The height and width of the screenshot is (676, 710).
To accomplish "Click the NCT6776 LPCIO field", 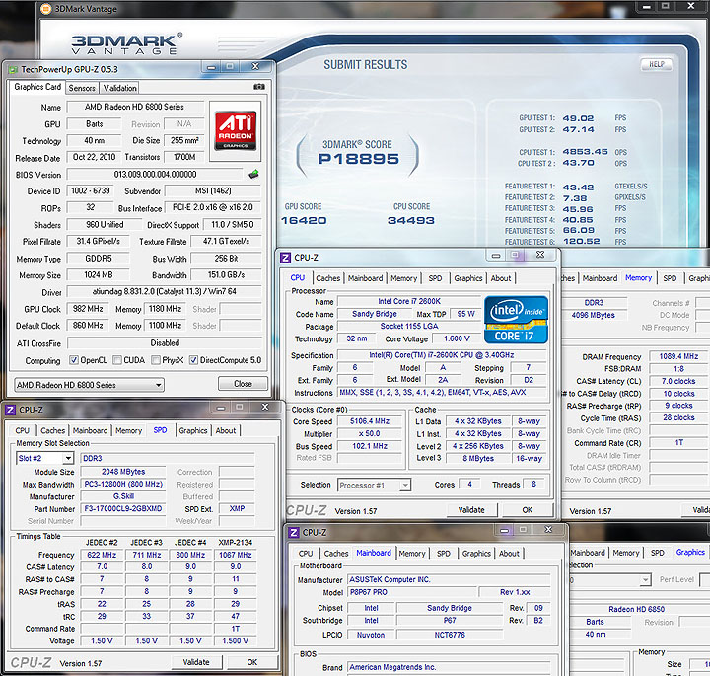I will [x=450, y=635].
